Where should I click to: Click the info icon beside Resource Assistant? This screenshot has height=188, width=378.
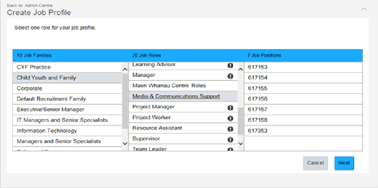tap(230, 129)
